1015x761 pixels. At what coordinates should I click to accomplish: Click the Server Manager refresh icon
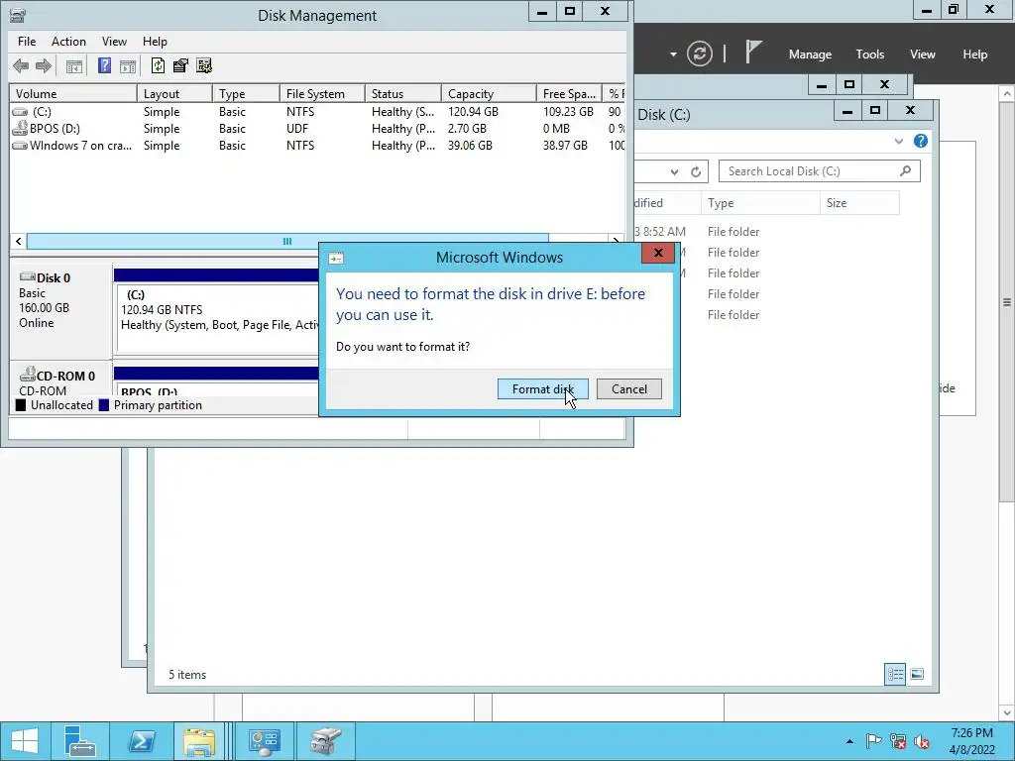[x=699, y=54]
